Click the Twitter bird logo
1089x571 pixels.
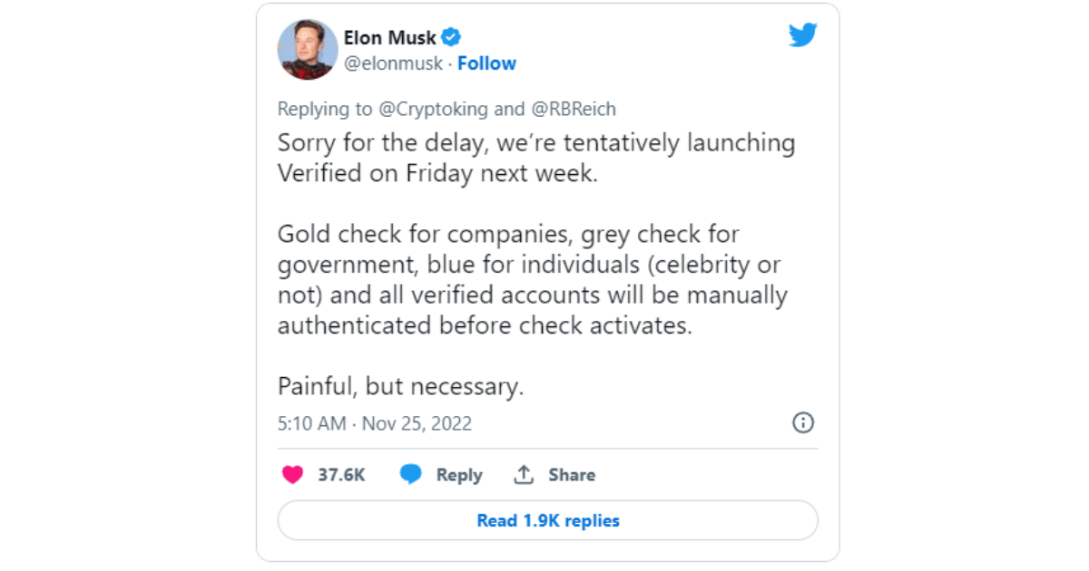[x=803, y=36]
